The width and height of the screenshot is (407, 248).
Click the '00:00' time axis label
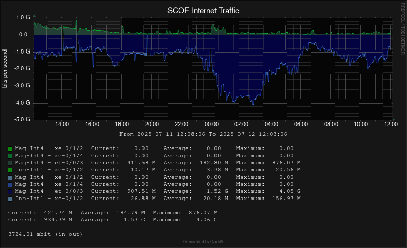[211, 125]
